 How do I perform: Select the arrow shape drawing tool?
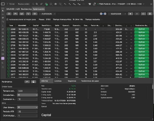pos(3,47)
